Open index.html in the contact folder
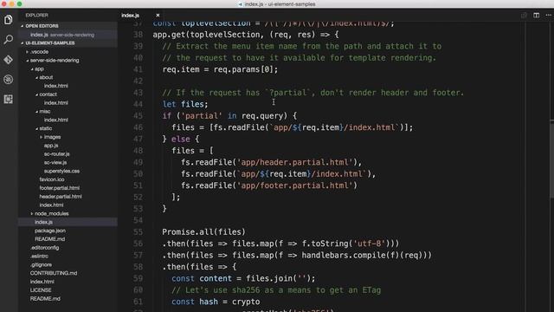The width and height of the screenshot is (554, 312). point(56,102)
